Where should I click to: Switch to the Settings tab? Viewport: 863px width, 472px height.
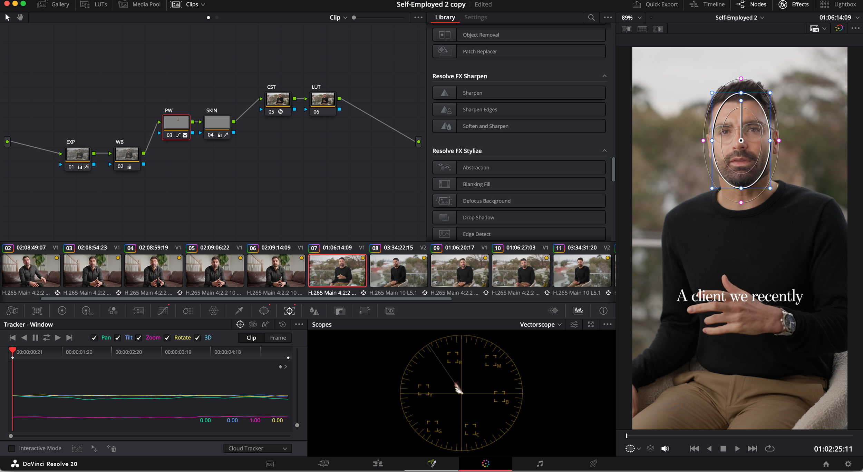coord(475,17)
